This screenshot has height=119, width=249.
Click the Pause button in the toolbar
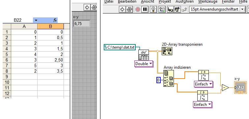pos(145,9)
